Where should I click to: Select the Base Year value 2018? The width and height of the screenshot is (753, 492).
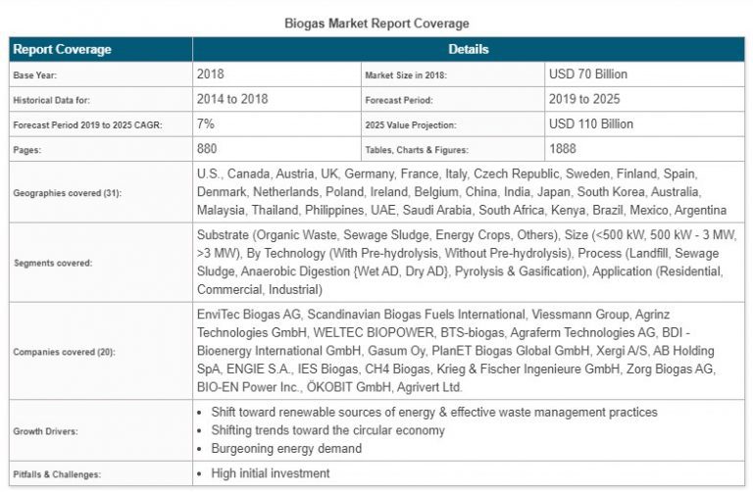coord(211,74)
